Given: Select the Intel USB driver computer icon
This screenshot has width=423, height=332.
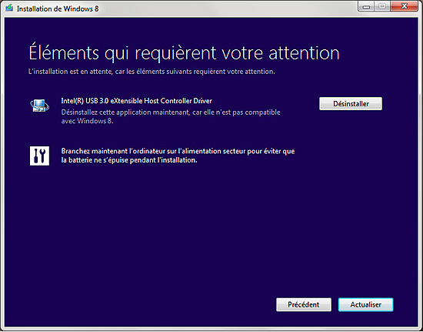Looking at the screenshot, I should (39, 105).
